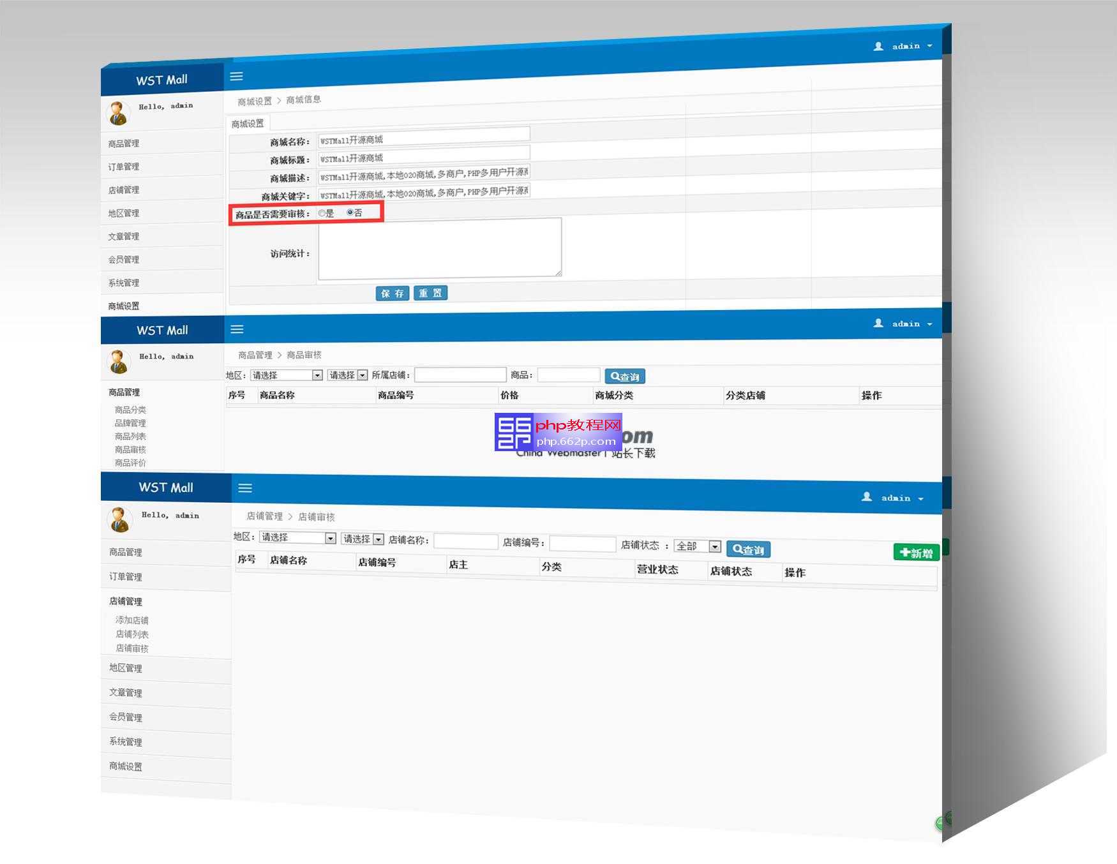
Task: Click 保存 button
Action: point(393,294)
